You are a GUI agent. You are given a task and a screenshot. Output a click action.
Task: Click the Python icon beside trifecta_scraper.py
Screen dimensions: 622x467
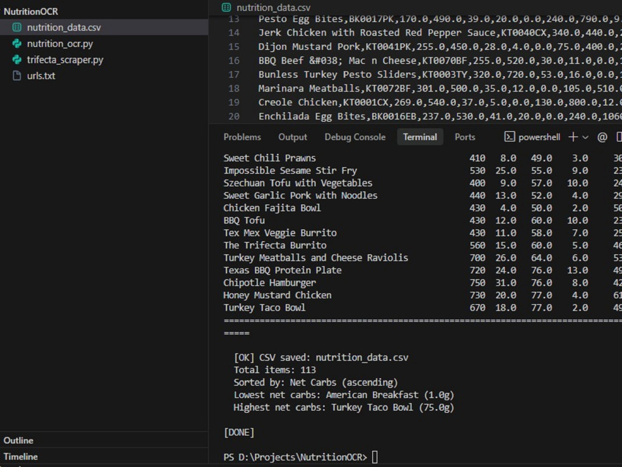pos(17,60)
